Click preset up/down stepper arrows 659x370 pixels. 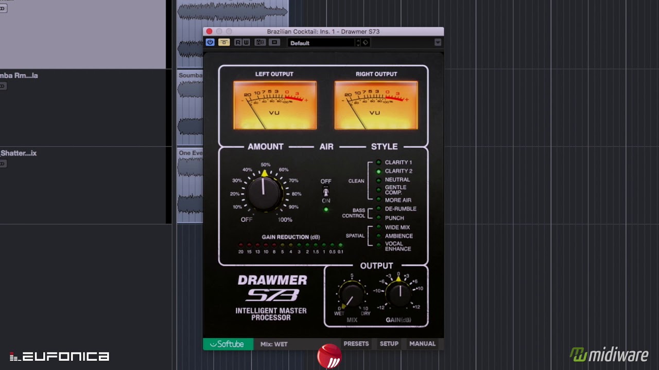point(358,43)
